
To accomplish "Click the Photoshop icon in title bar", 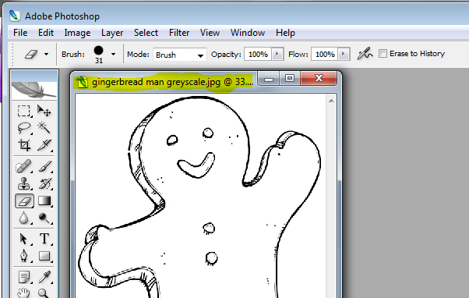I will pyautogui.click(x=14, y=16).
